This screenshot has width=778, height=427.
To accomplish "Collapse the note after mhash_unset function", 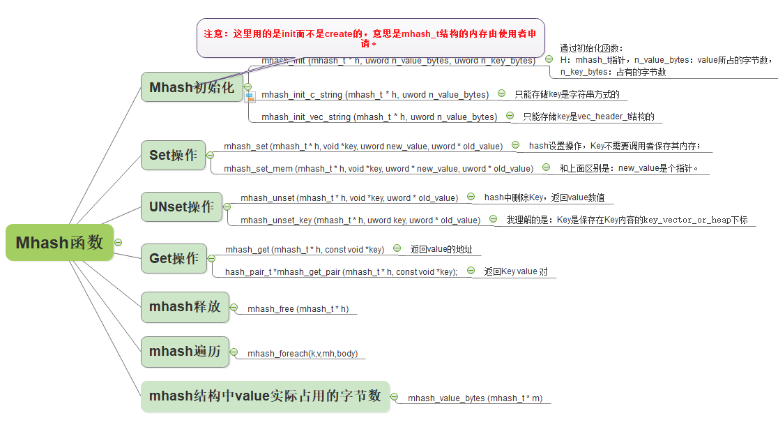I will click(x=471, y=196).
